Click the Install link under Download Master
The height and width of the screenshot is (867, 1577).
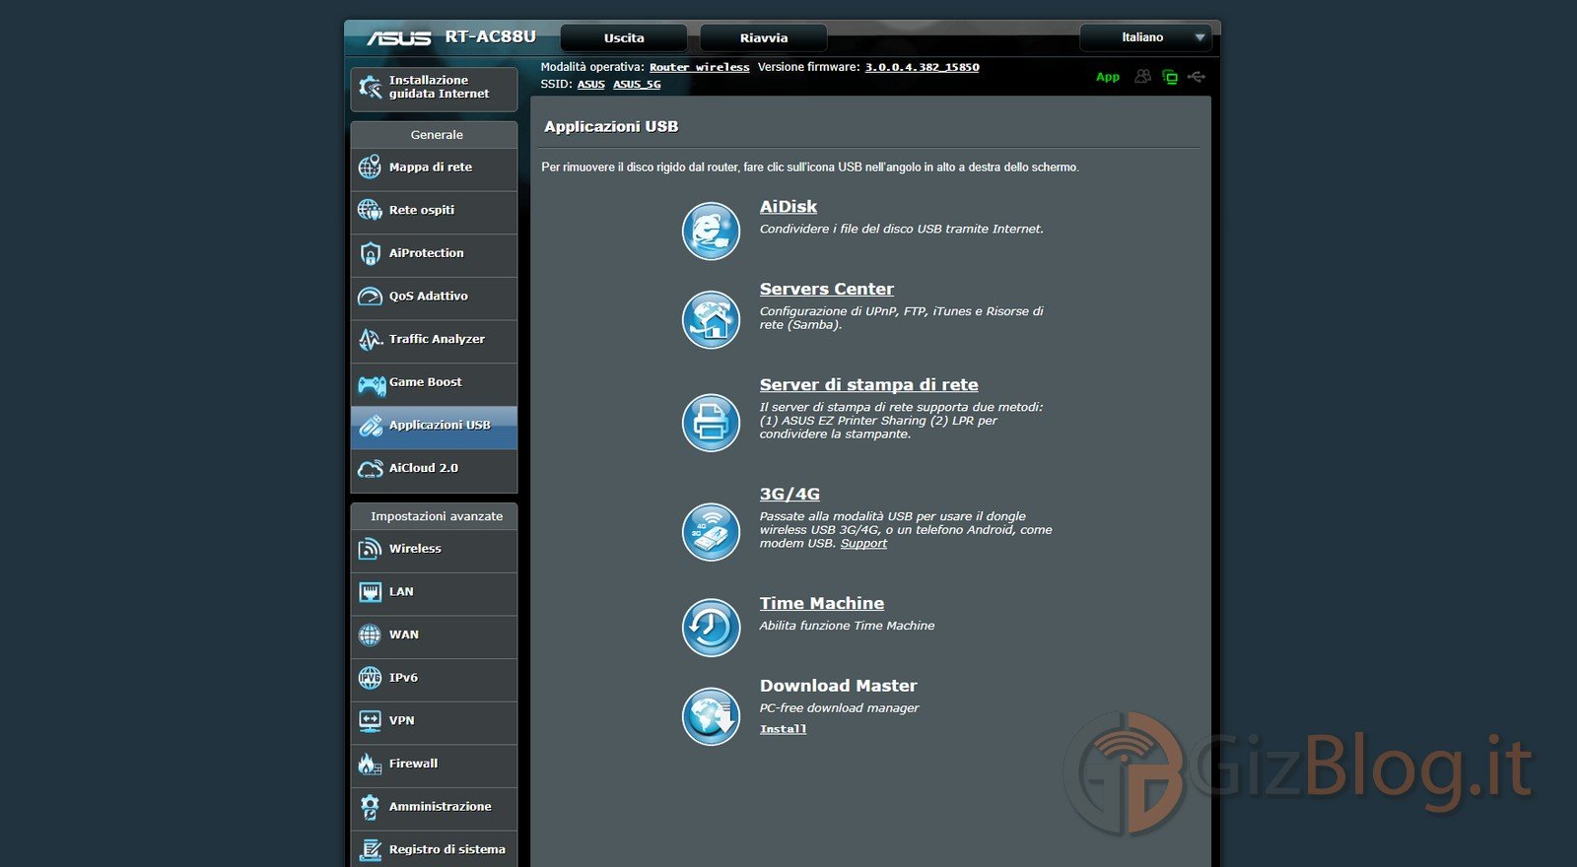784,729
